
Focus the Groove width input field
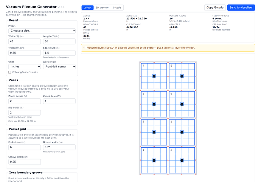(x=59, y=147)
